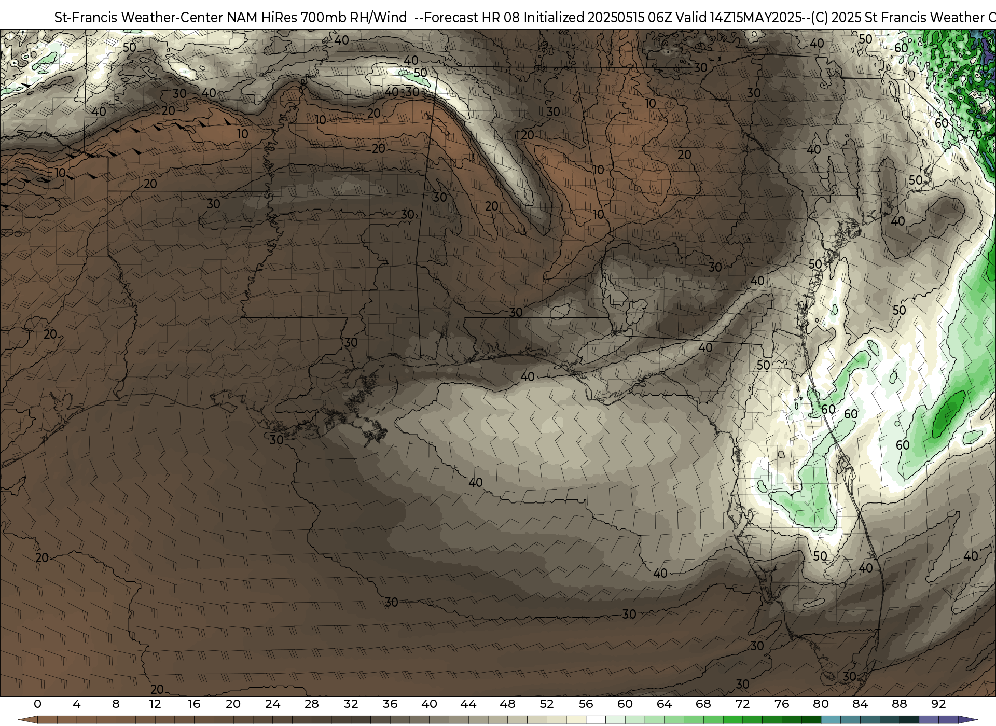
Task: Click the left arrow end of the color bar
Action: (x=27, y=720)
